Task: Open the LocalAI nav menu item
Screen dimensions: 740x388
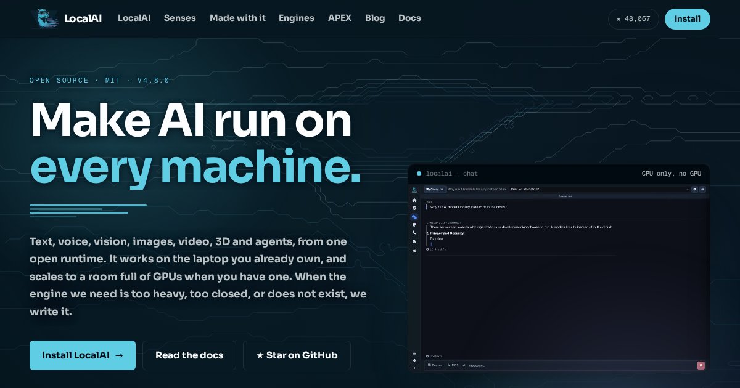Action: coord(134,18)
